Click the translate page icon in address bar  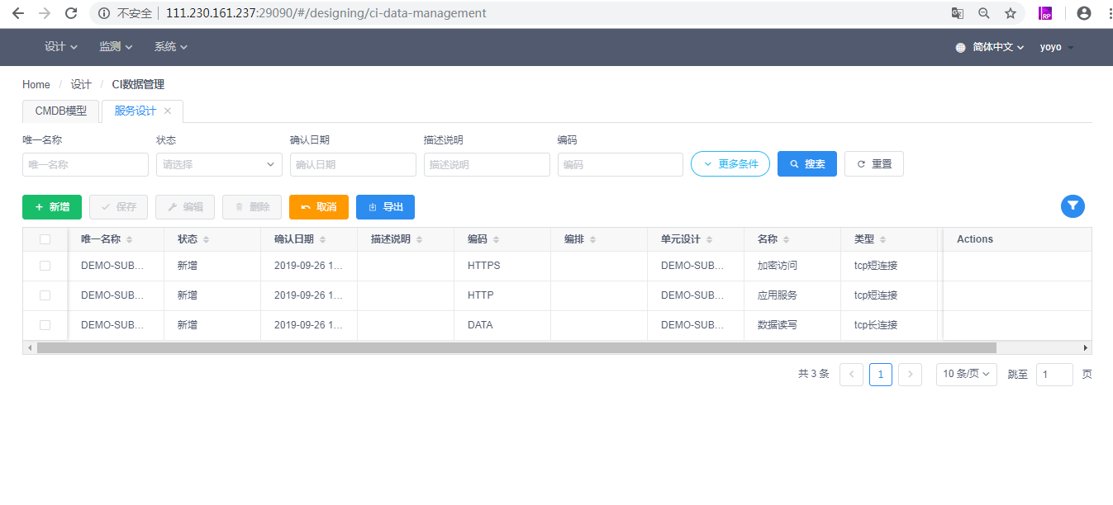coord(958,13)
